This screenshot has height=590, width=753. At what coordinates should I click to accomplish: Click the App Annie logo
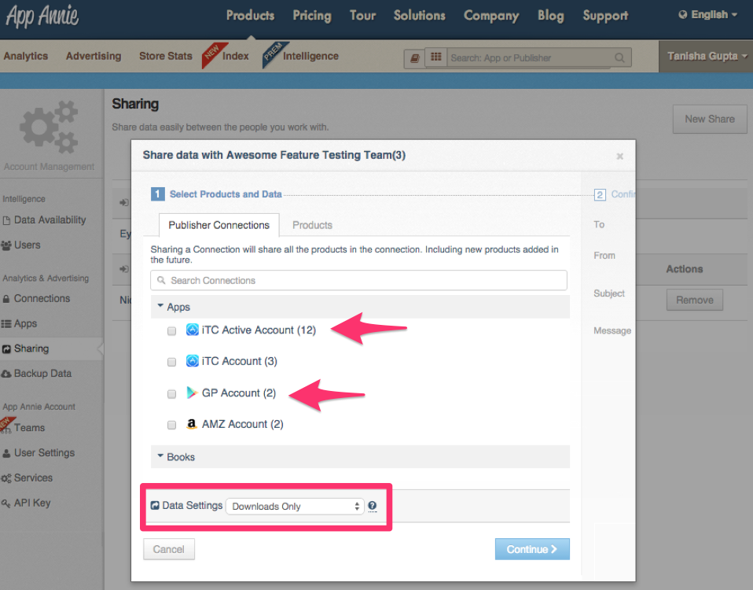coord(42,16)
